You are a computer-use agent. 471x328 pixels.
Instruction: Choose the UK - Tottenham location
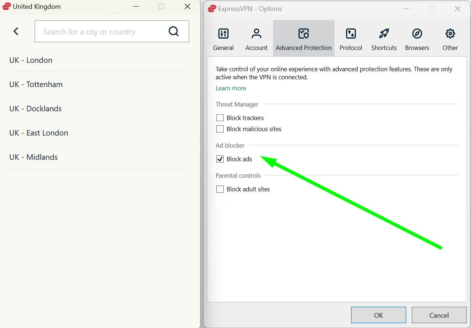point(99,84)
